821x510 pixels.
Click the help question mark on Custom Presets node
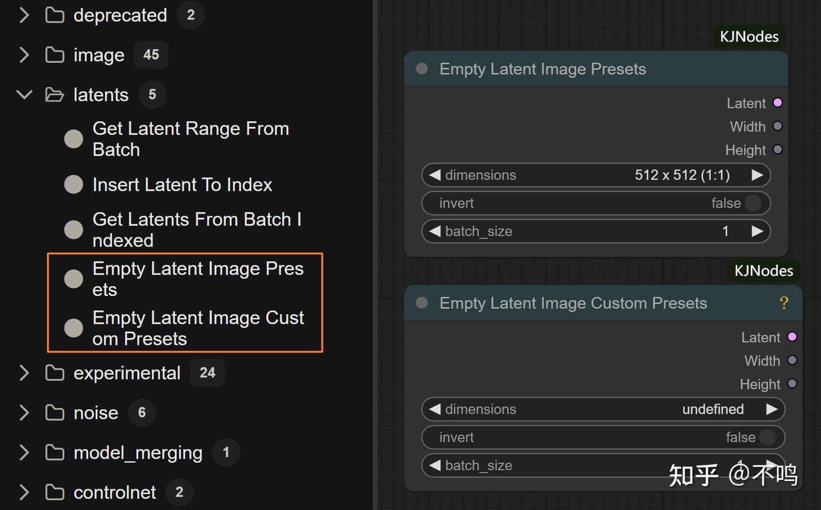[x=784, y=303]
